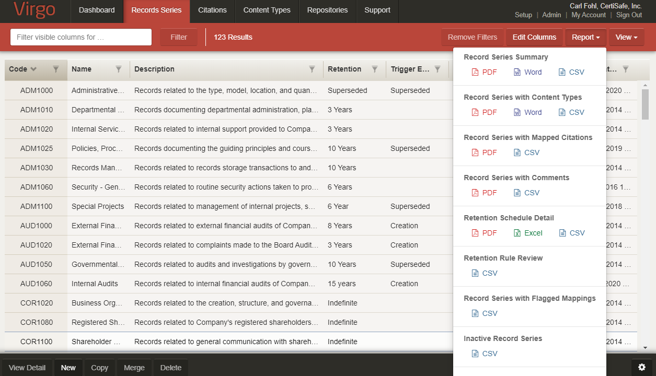
Task: Download Retention Rule Review CSV
Action: coord(484,273)
